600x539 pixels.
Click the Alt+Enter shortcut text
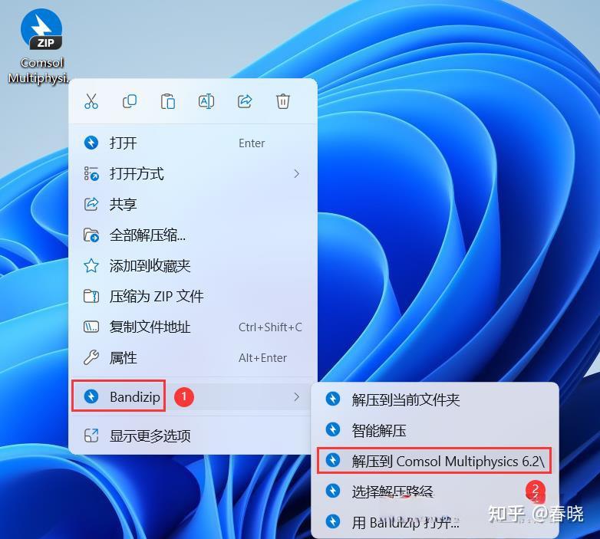point(262,358)
